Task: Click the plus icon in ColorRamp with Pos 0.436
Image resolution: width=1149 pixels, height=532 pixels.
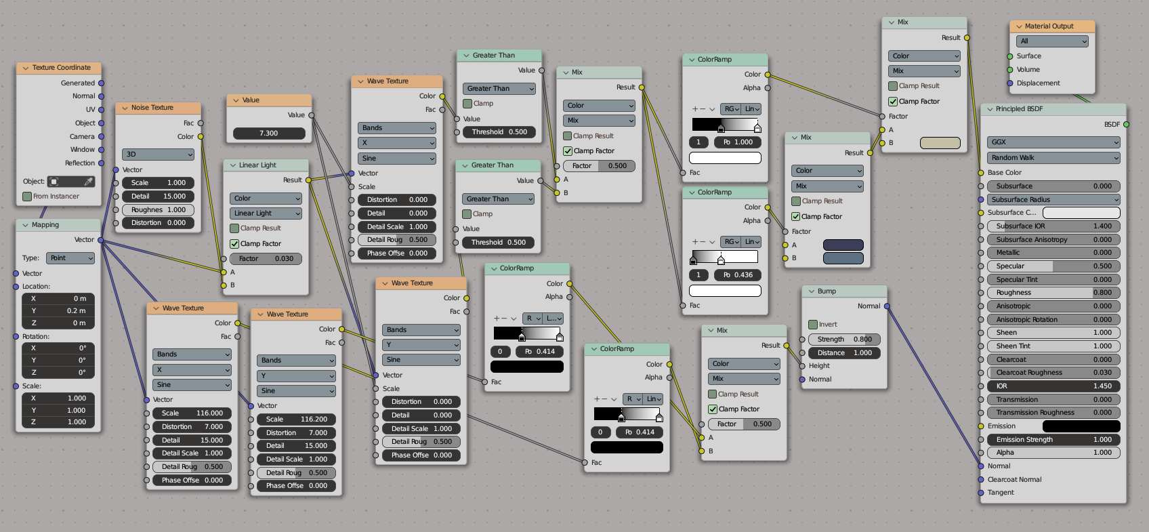Action: click(x=695, y=241)
